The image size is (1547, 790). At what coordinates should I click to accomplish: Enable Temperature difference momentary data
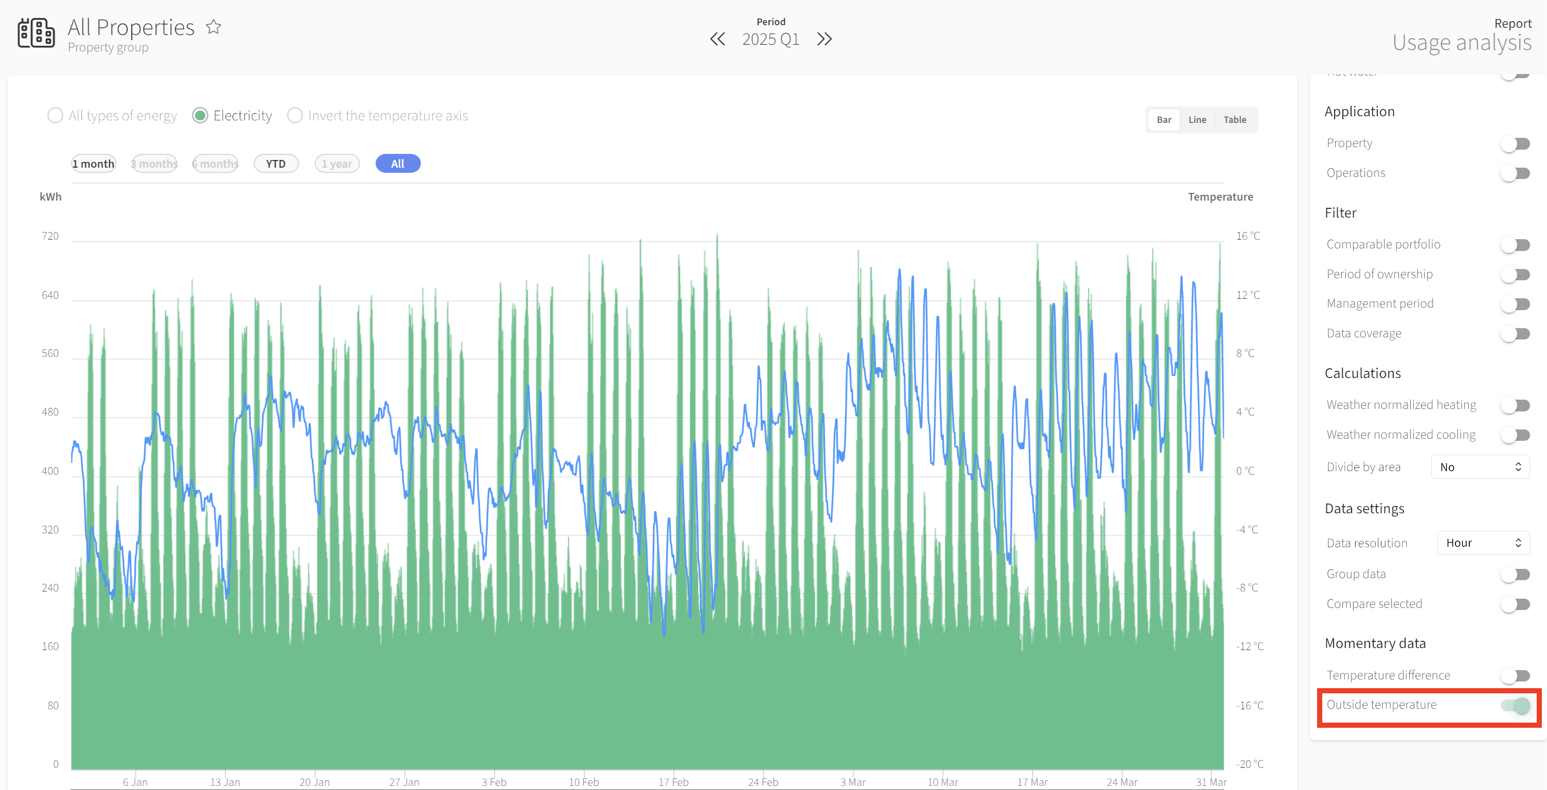pos(1515,676)
